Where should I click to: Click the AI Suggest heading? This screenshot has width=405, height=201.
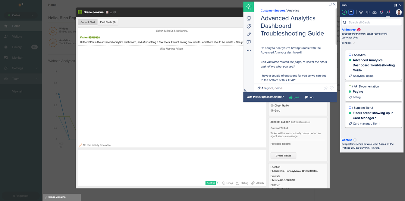pyautogui.click(x=349, y=29)
